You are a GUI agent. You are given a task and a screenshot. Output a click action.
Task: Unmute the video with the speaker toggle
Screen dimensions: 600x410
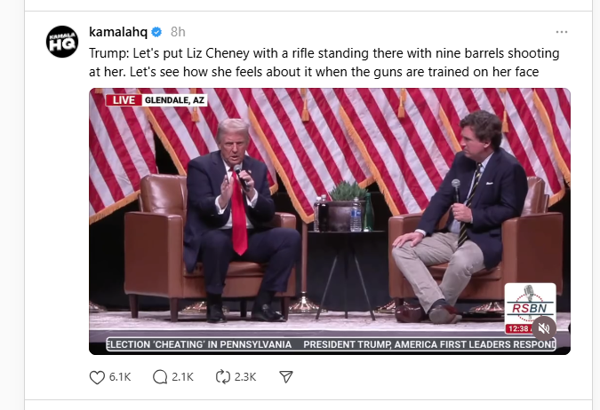(x=545, y=329)
